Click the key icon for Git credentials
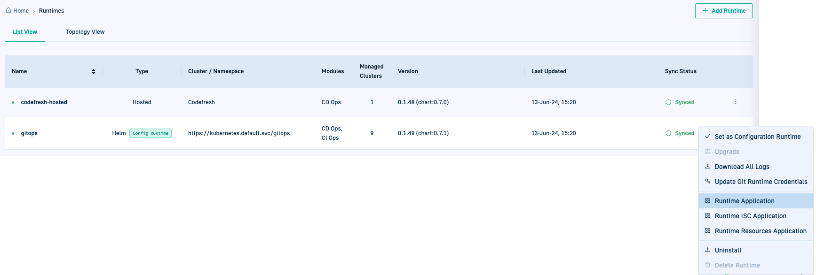Screen dimensions: 816x275 (x=707, y=182)
